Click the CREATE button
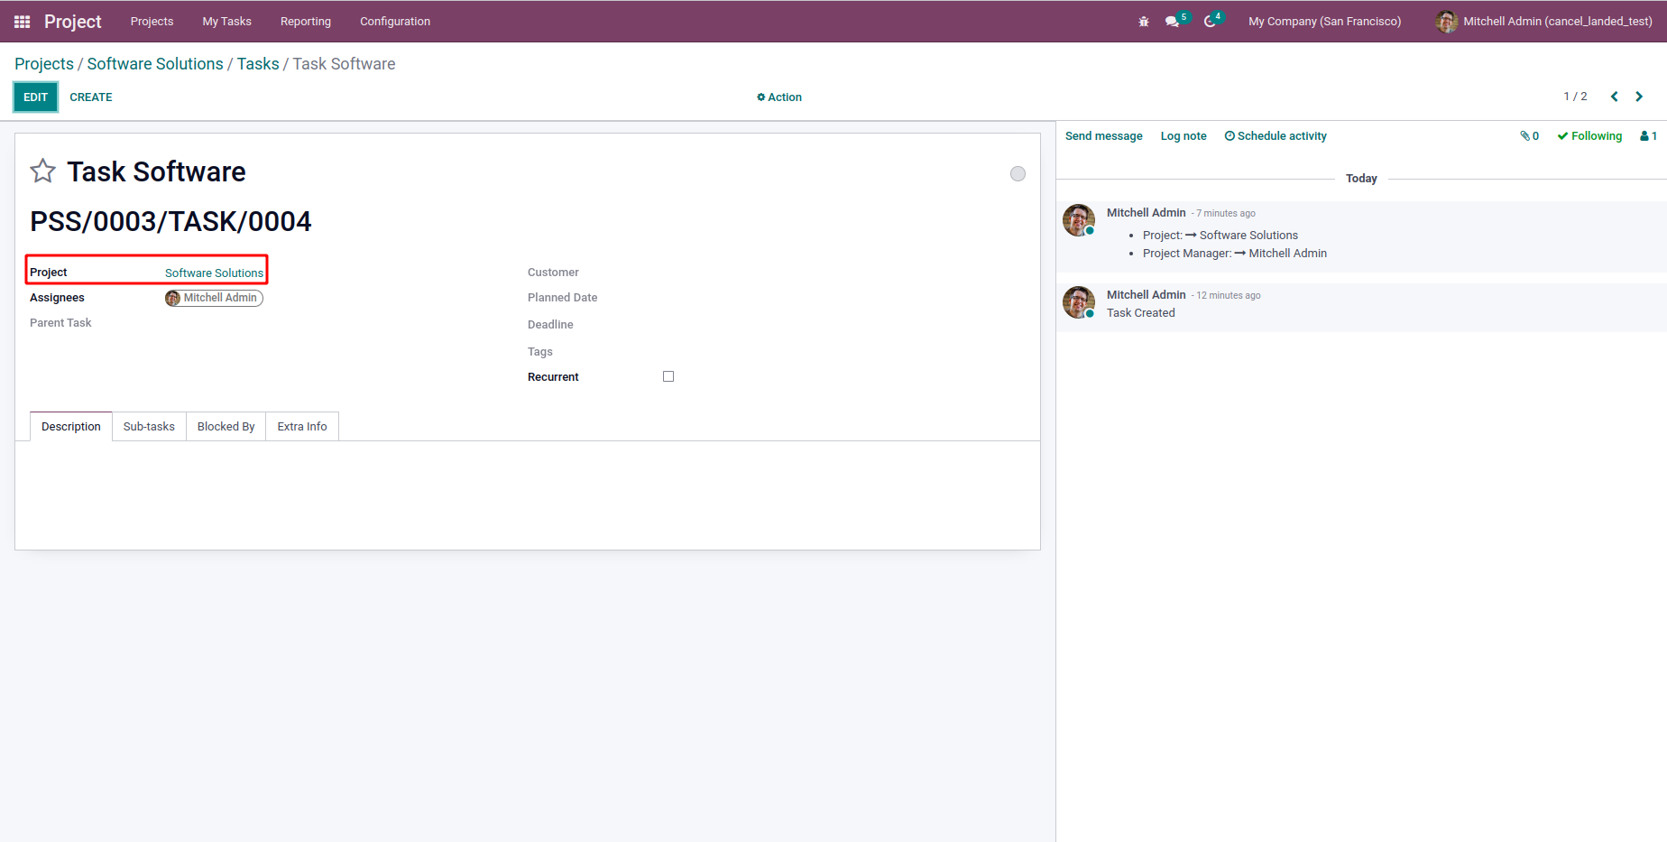This screenshot has width=1667, height=842. [91, 97]
